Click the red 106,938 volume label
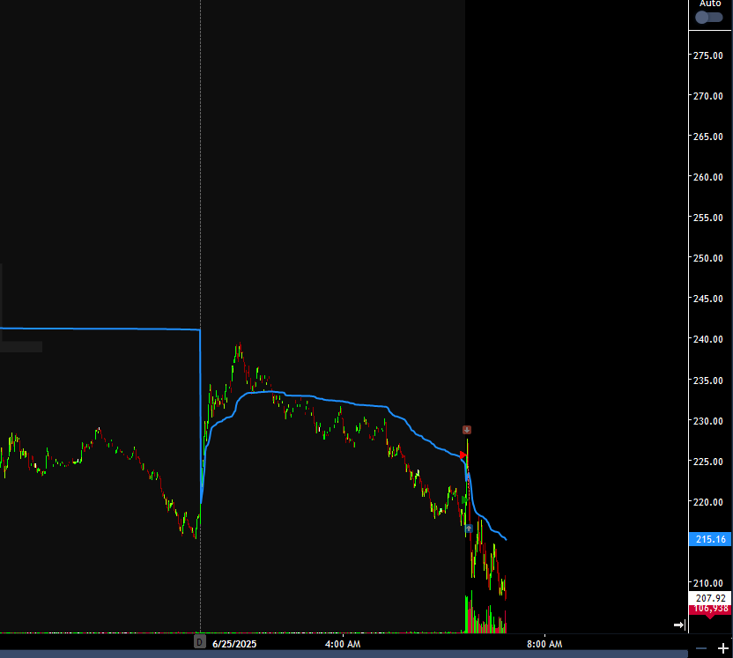The width and height of the screenshot is (733, 658). (711, 609)
